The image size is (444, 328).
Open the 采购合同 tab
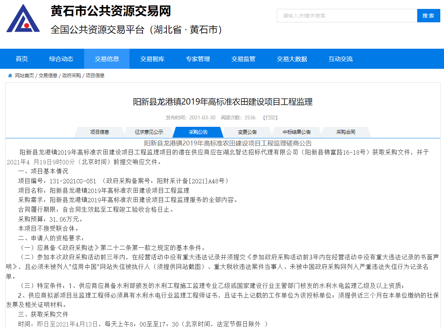345,132
